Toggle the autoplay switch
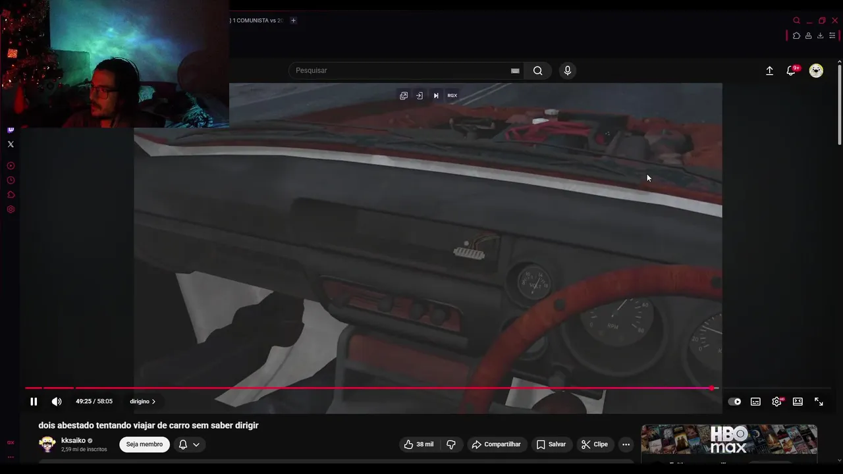This screenshot has height=474, width=843. 734,402
